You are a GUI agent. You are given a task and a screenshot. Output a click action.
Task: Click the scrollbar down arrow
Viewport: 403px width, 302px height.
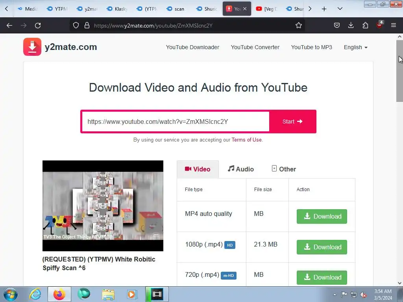(399, 283)
